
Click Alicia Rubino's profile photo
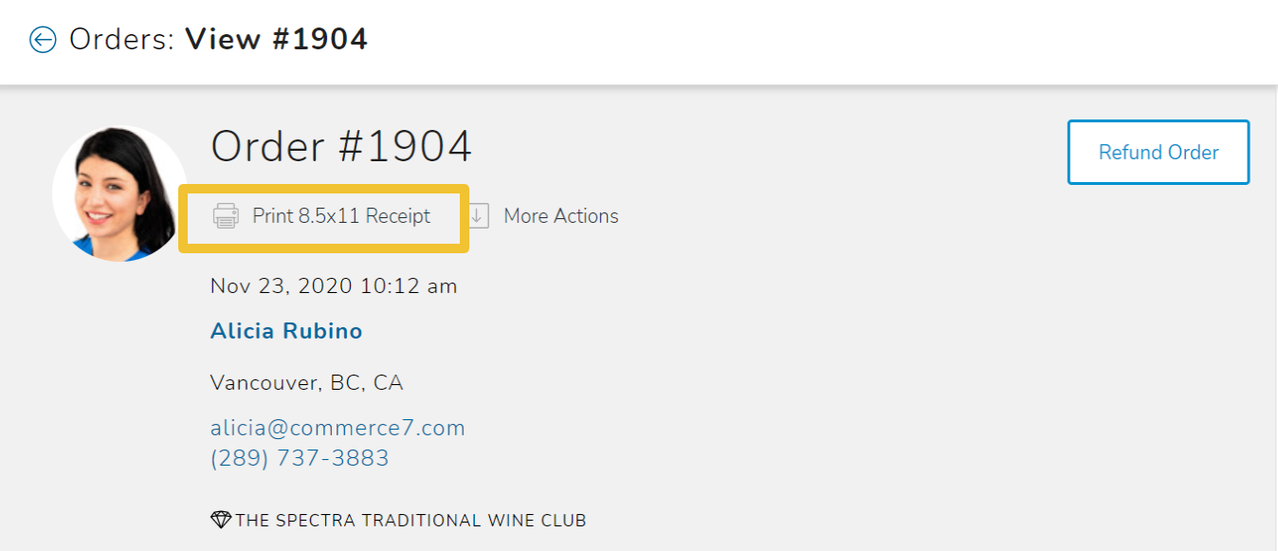(x=119, y=193)
